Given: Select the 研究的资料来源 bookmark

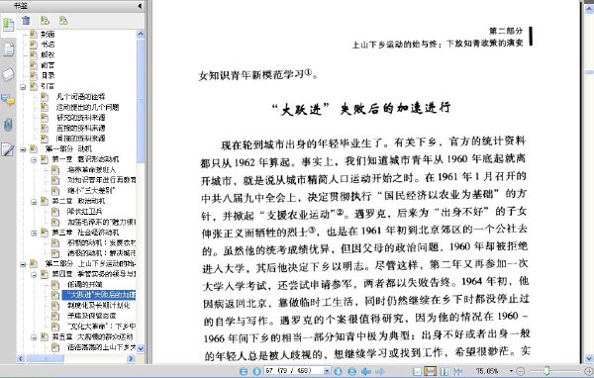Looking at the screenshot, I should (x=80, y=118).
